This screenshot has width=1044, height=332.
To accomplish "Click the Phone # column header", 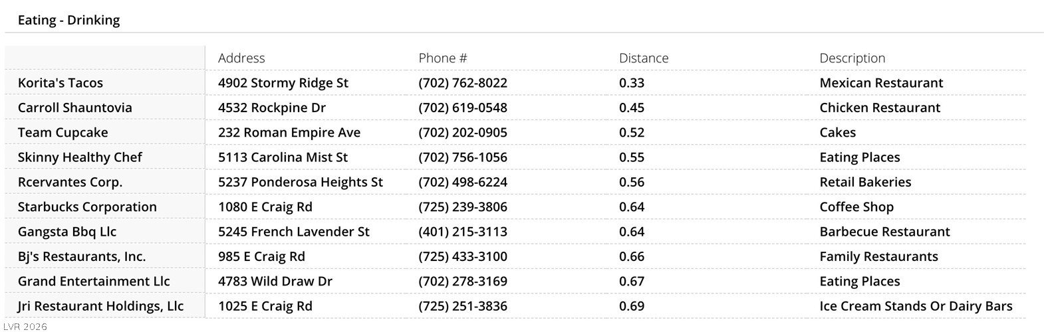I will click(x=443, y=58).
